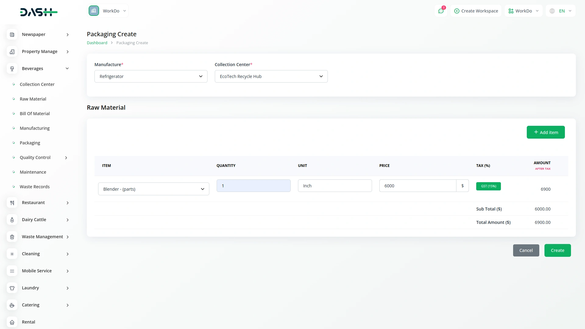
Task: Click the Waste Management trash icon
Action: point(12,237)
